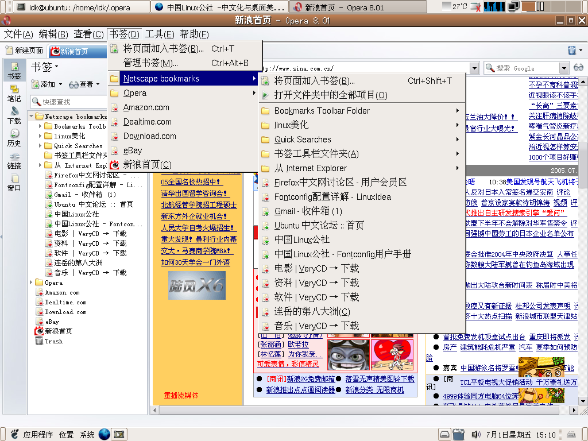This screenshot has width=588, height=441.
Task: Open the Bookmarks panel icon in sidebar
Action: [14, 69]
